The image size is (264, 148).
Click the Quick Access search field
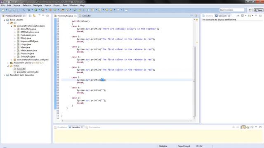(x=232, y=10)
